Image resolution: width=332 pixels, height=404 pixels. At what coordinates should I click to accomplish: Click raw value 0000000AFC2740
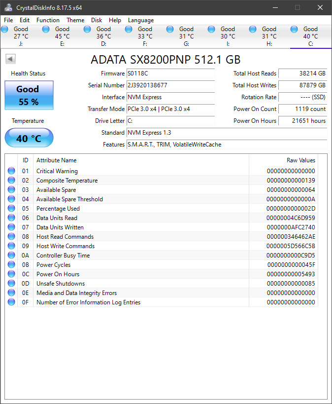click(291, 227)
